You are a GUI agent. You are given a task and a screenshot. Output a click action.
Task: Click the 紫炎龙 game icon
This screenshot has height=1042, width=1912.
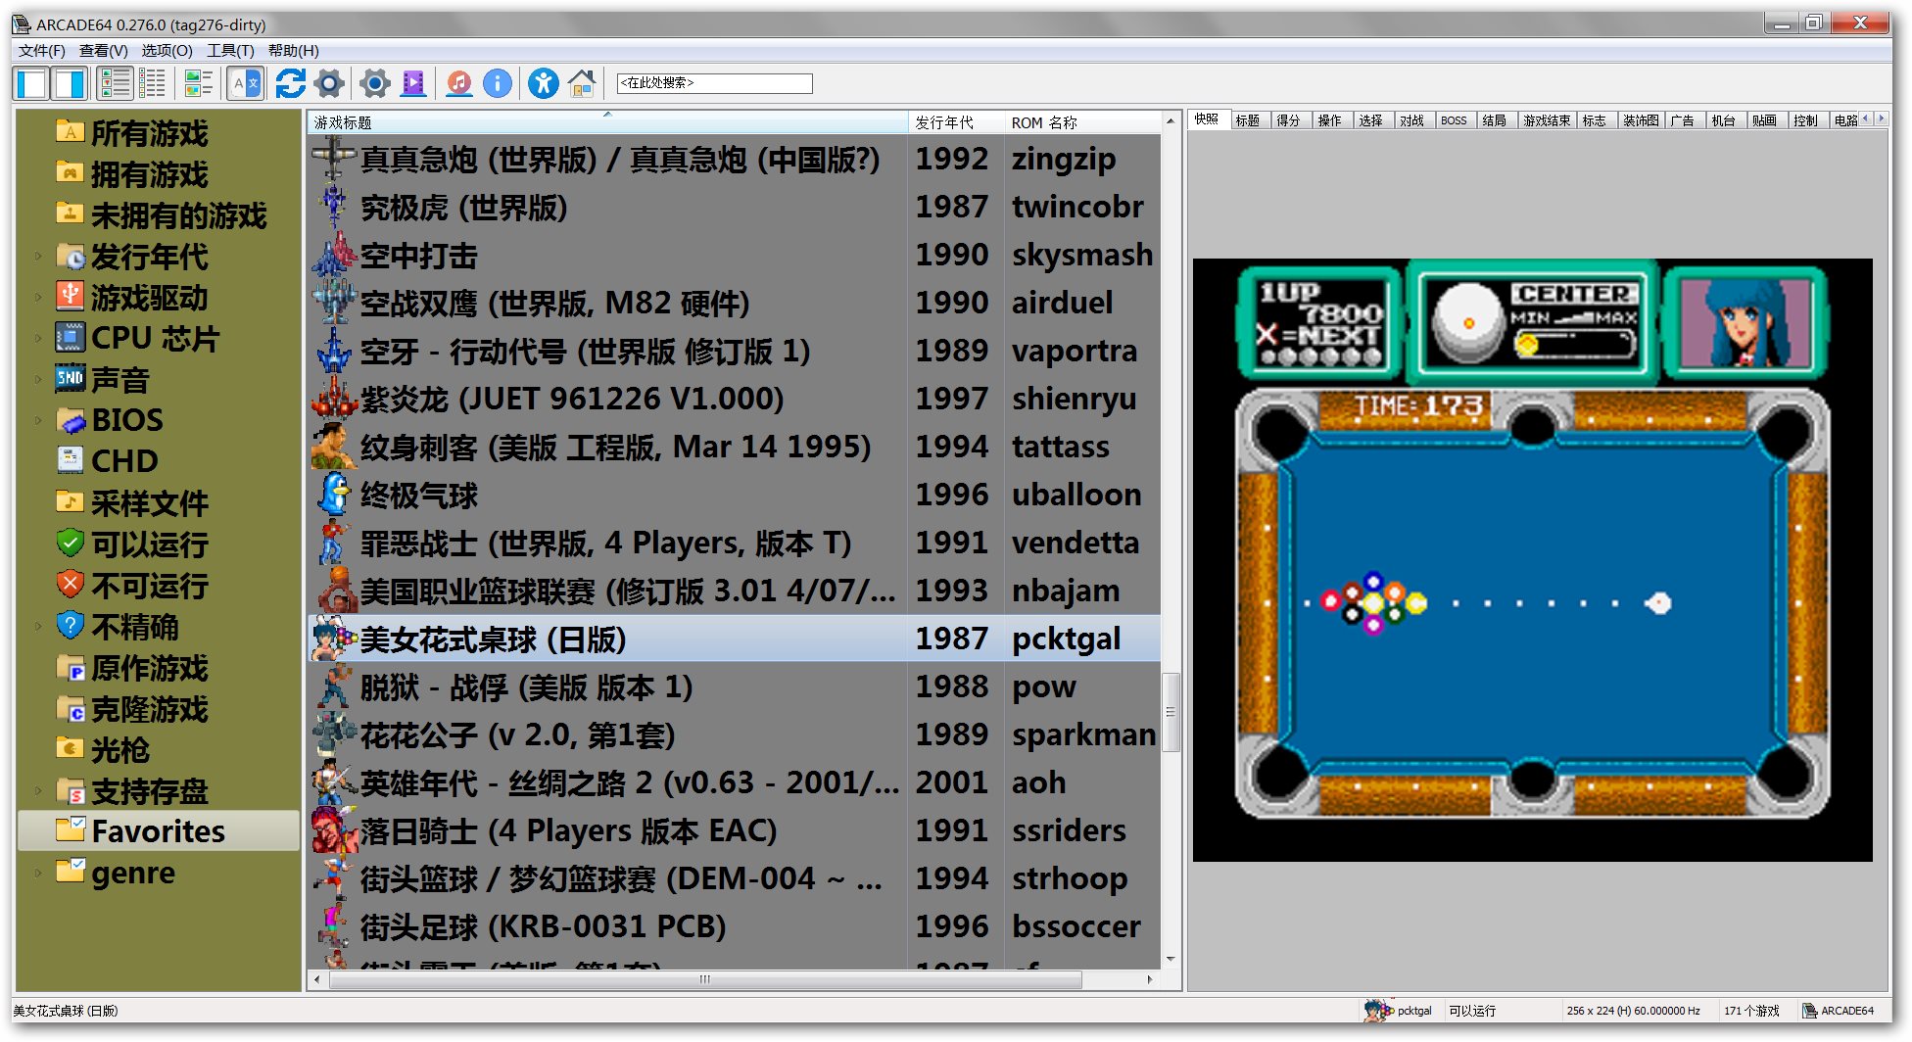[x=333, y=399]
